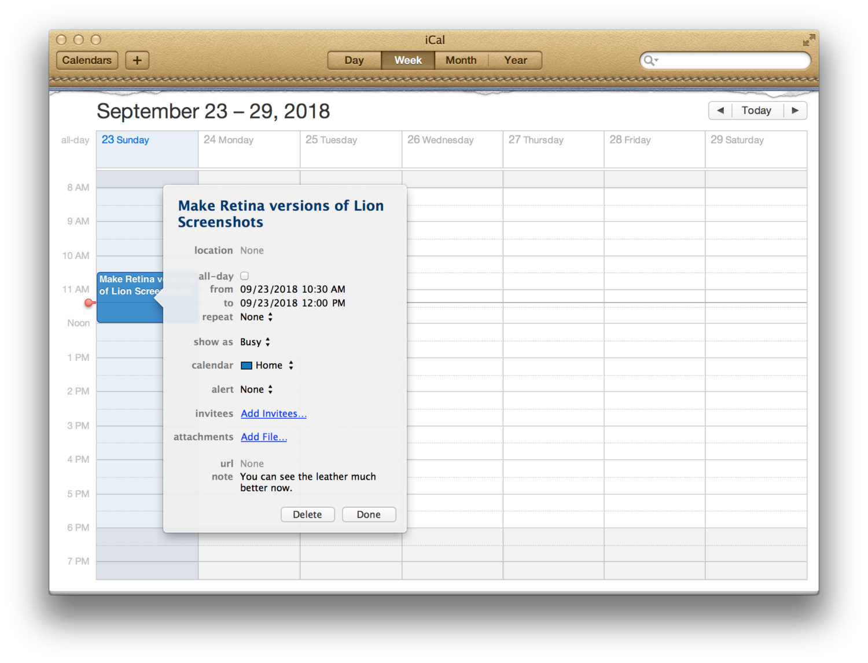Enter full screen using the expand arrows icon
This screenshot has width=868, height=663.
(808, 40)
